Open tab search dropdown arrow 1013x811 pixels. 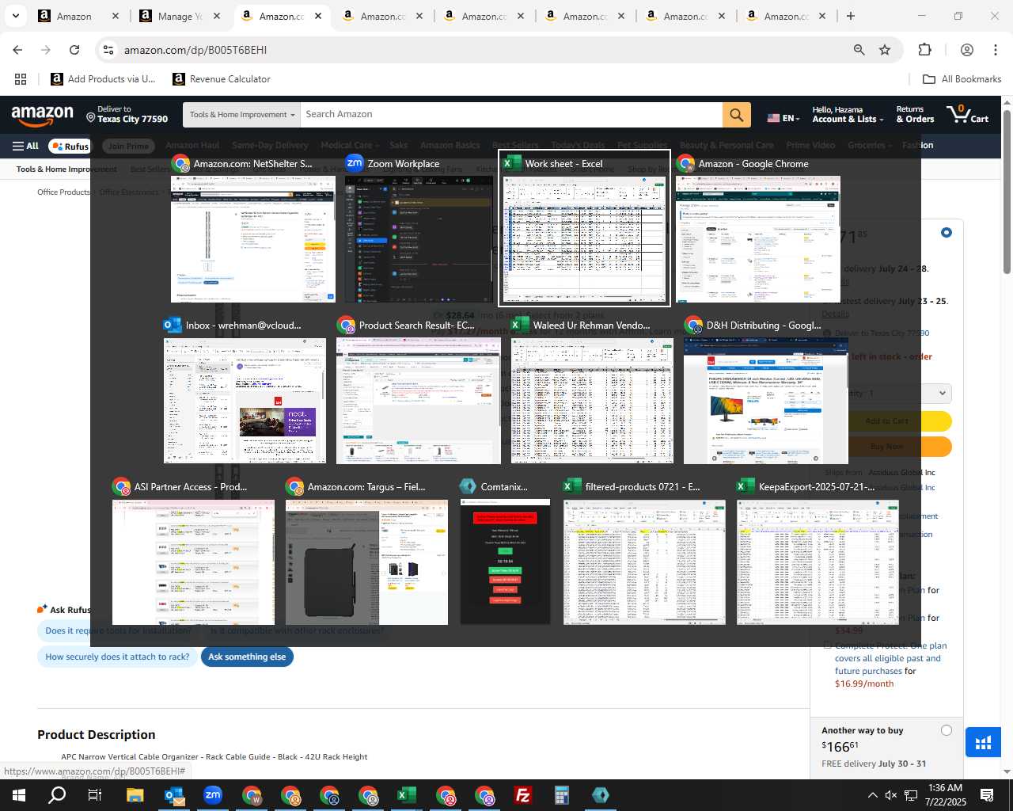15,16
